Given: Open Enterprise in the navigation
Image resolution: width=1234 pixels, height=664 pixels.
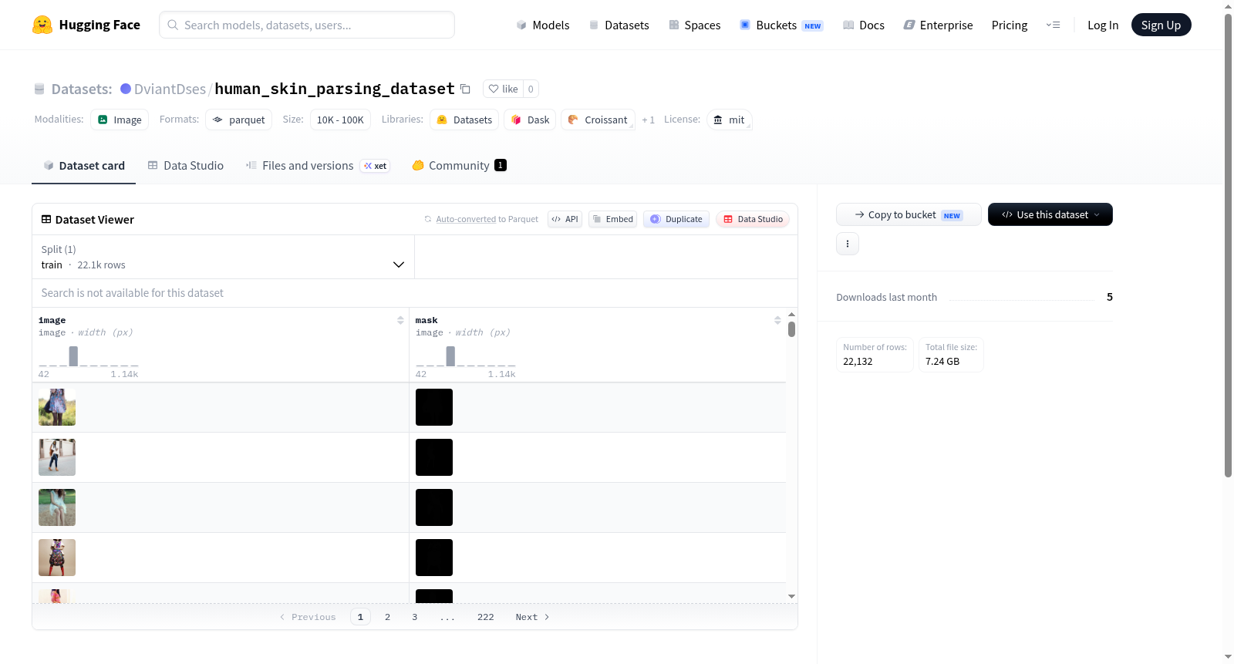Looking at the screenshot, I should pyautogui.click(x=938, y=25).
